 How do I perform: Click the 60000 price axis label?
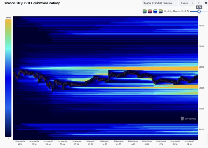pos(201,88)
